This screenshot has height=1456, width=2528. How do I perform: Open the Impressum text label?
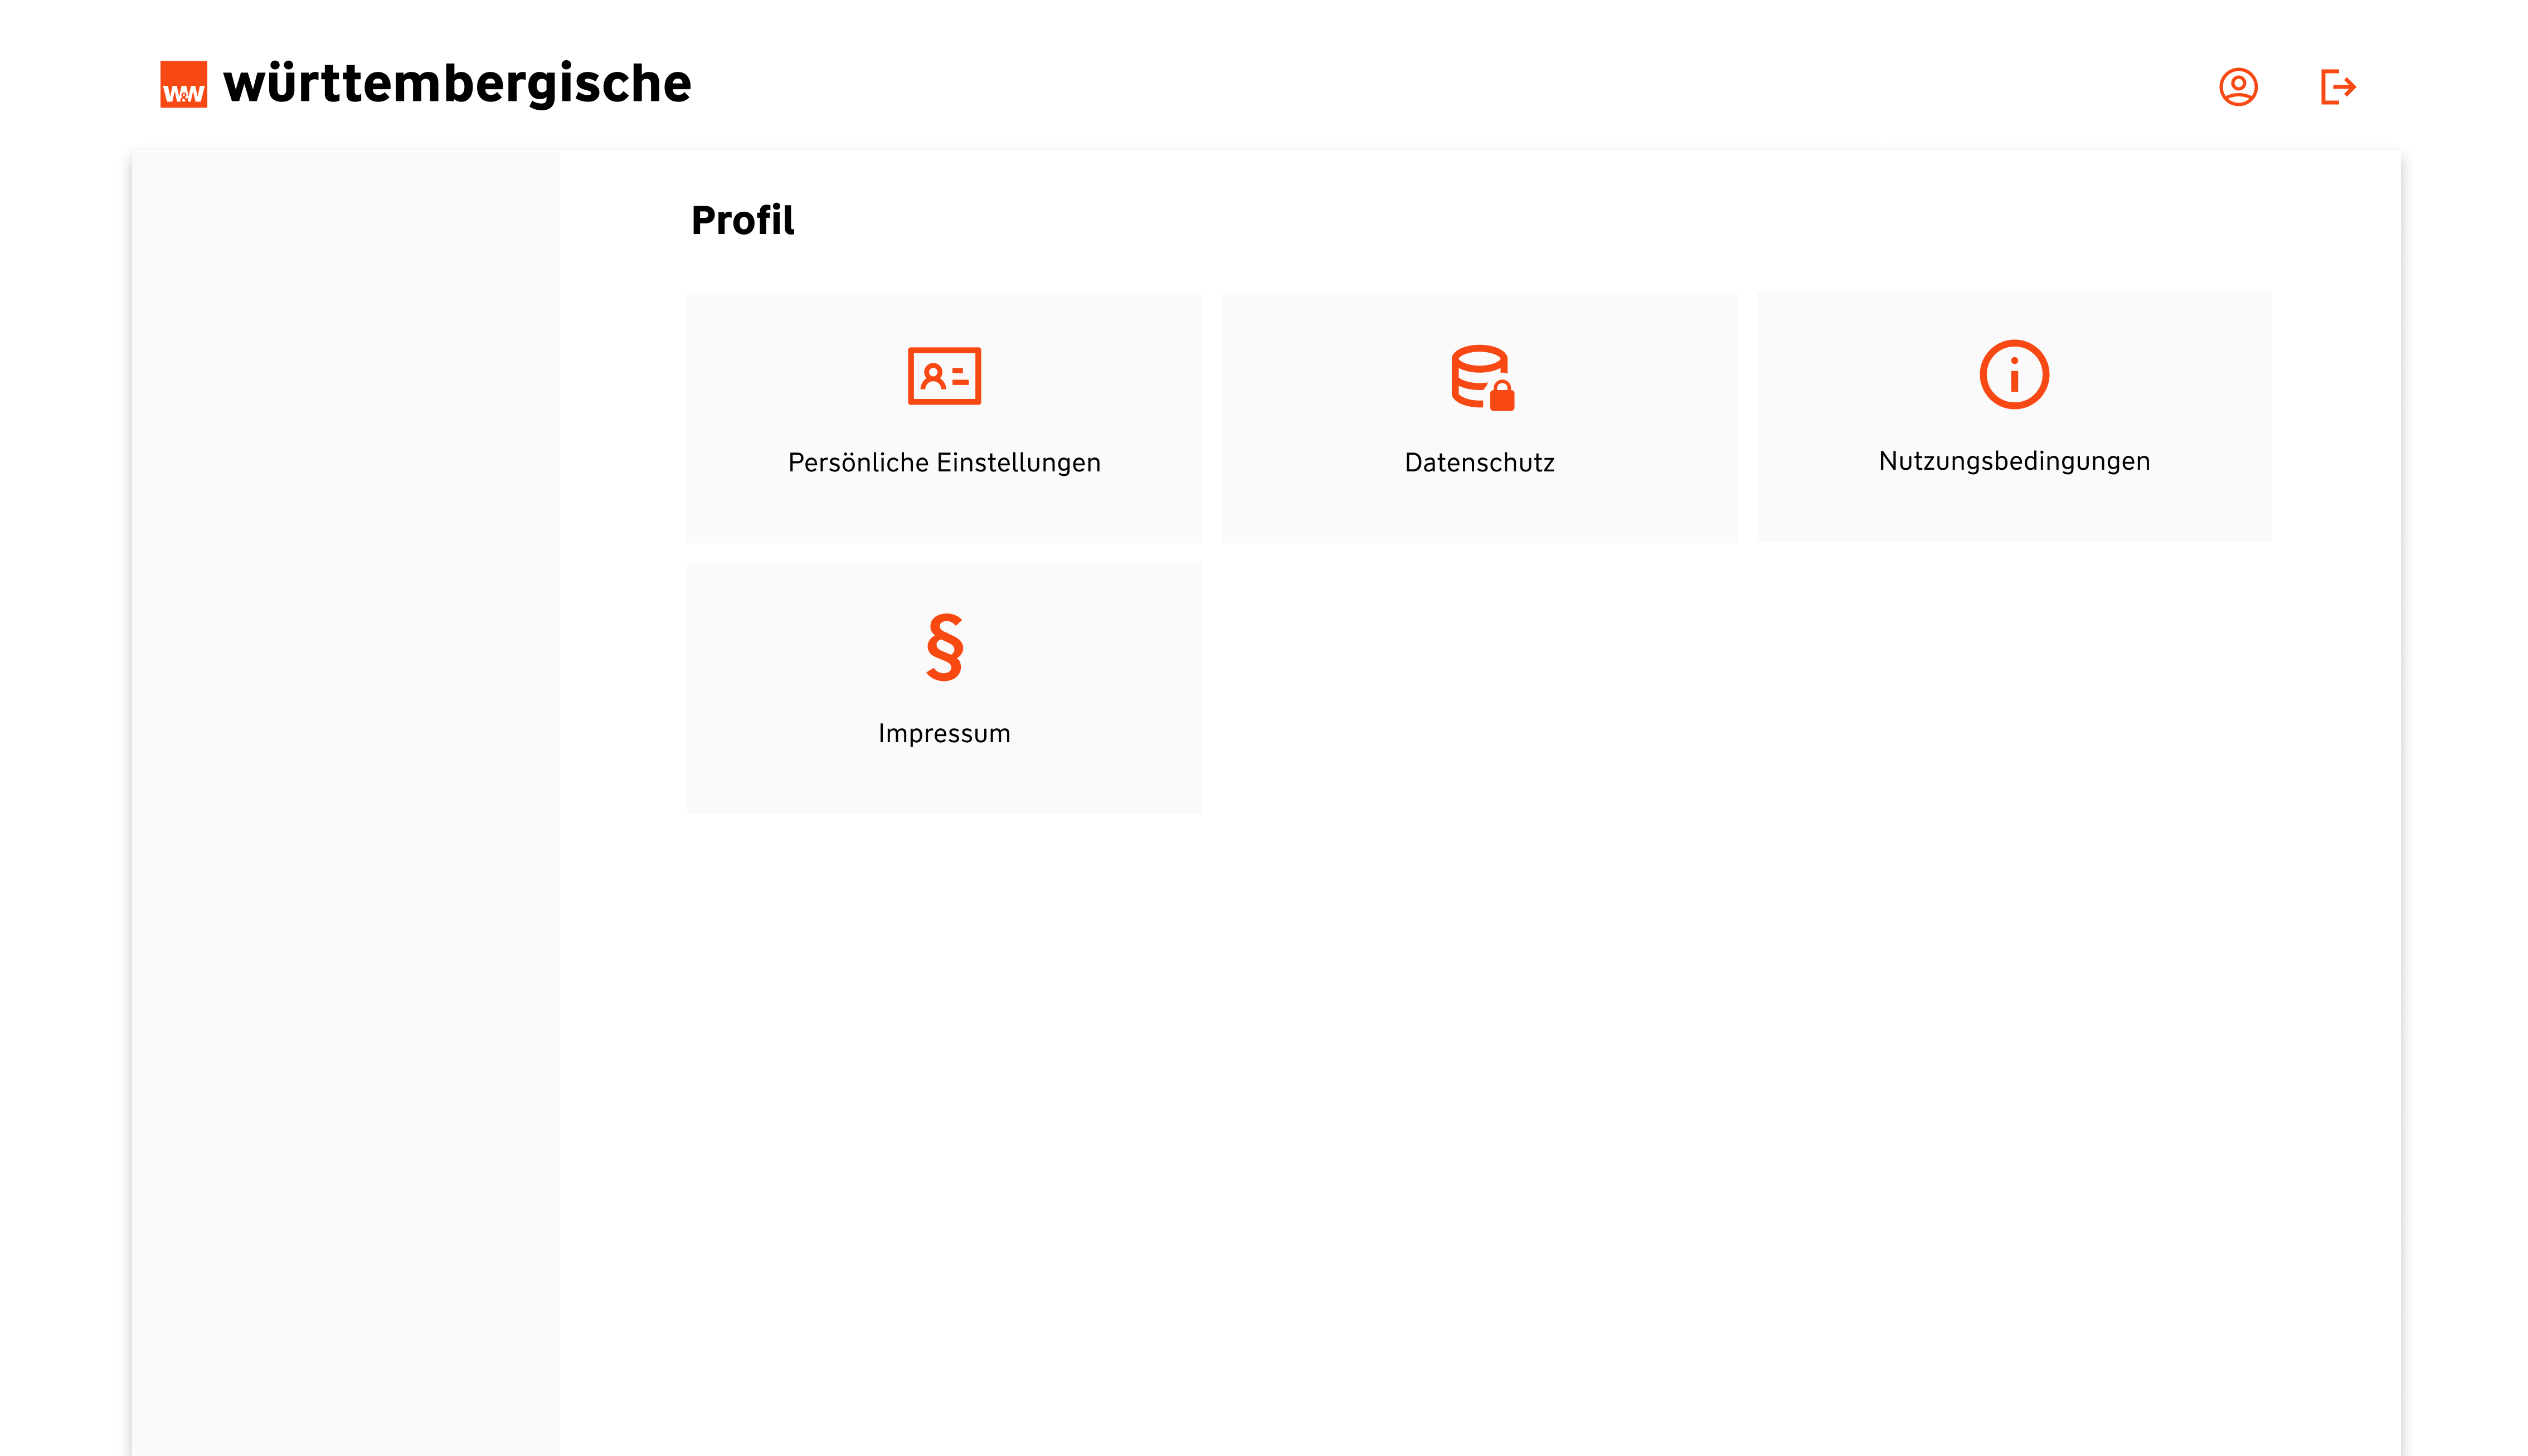click(x=944, y=733)
